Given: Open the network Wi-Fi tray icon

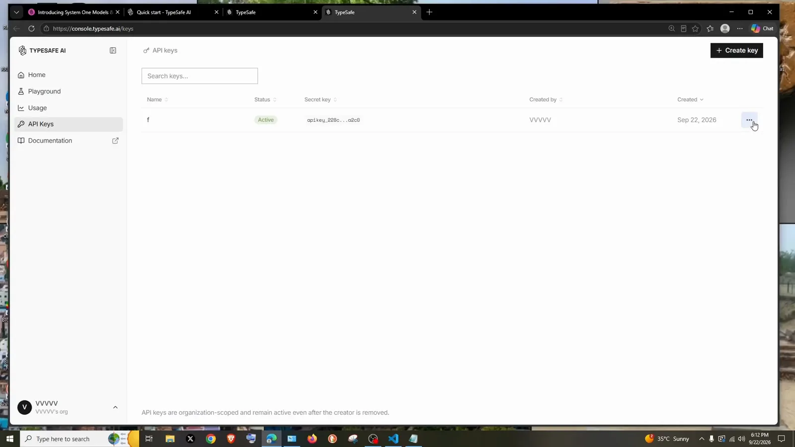Looking at the screenshot, I should point(732,439).
